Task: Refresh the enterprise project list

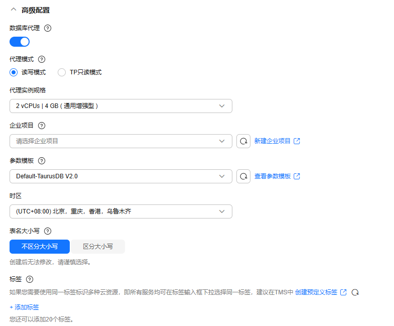Action: 243,141
